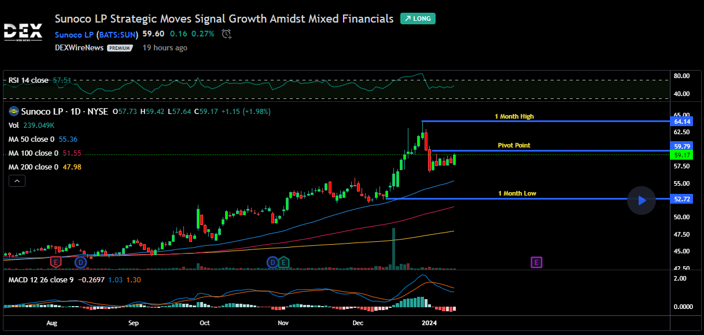
Task: Click the DEX Wire News avatar logo
Action: pos(23,31)
